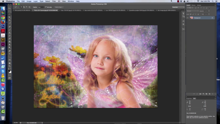Viewport: 220px width, 124px height.
Task: Switch to the Properties panel tab
Action: 189,99
